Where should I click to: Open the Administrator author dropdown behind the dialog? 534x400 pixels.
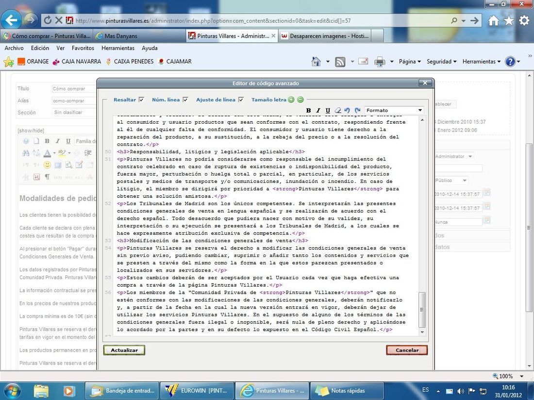(x=454, y=157)
